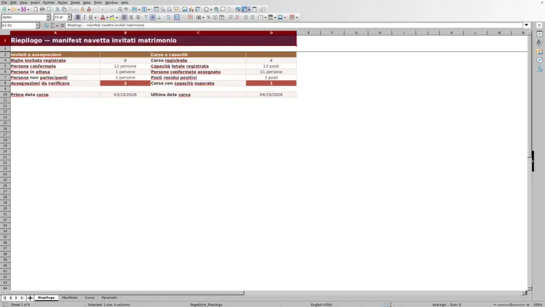The height and width of the screenshot is (307, 545).
Task: Open the Format menu
Action: click(x=48, y=3)
